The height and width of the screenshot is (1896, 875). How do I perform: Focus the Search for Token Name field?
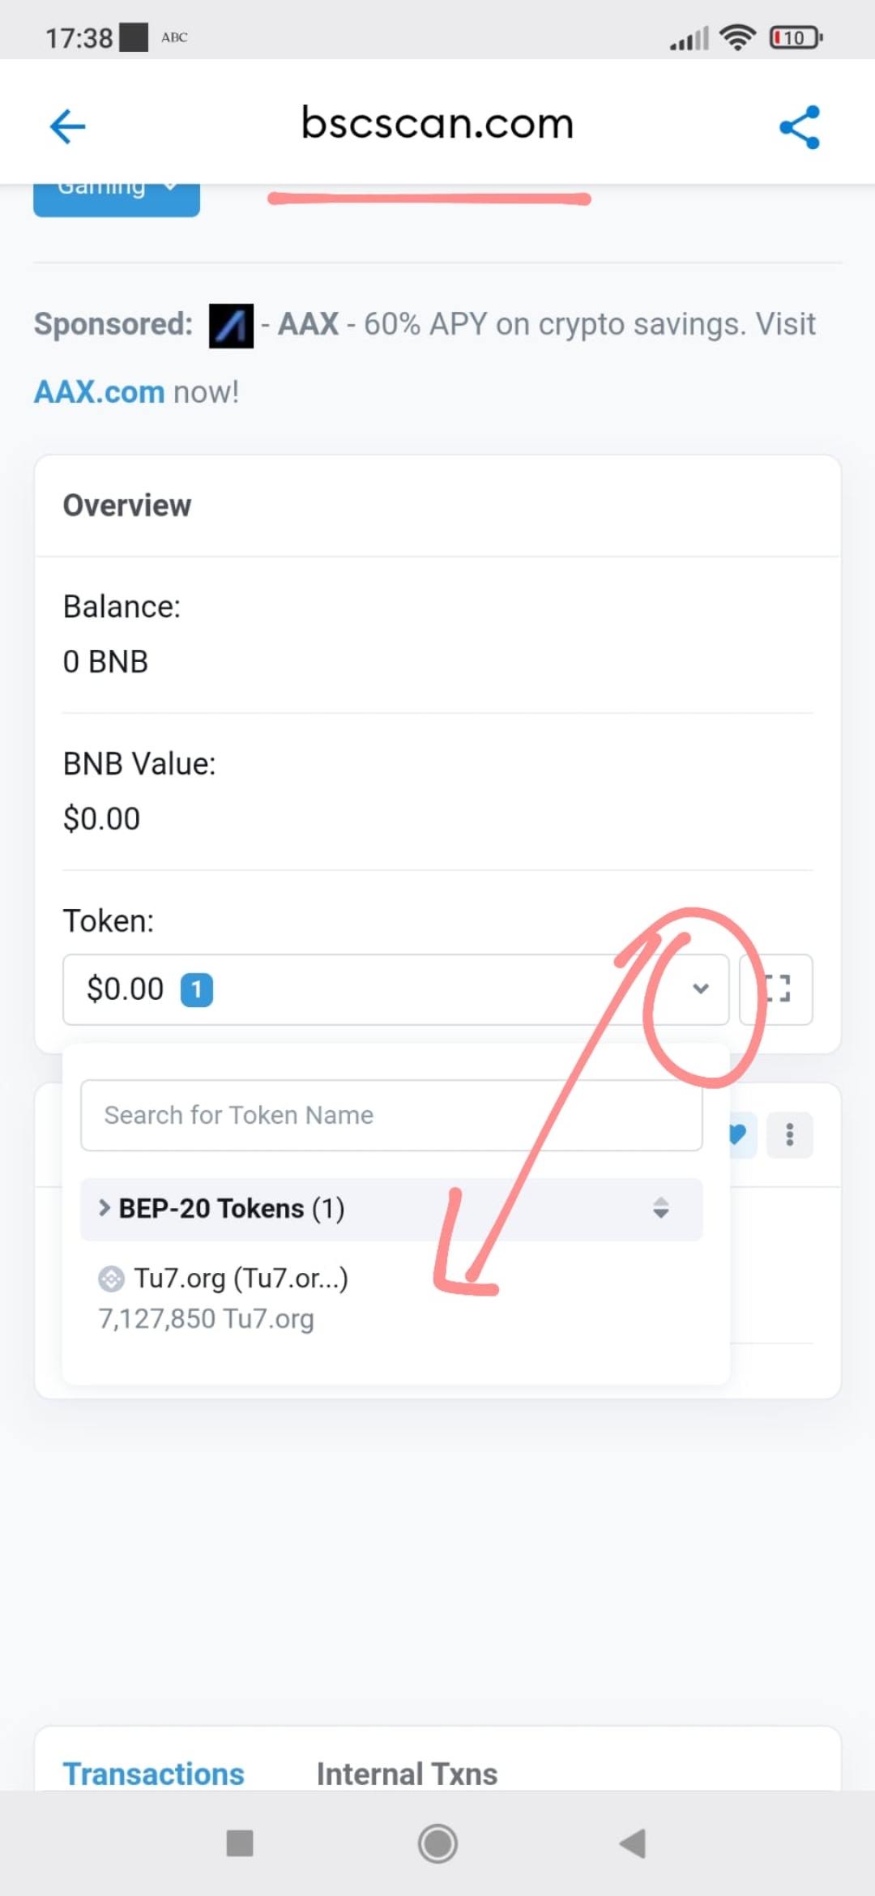391,1115
